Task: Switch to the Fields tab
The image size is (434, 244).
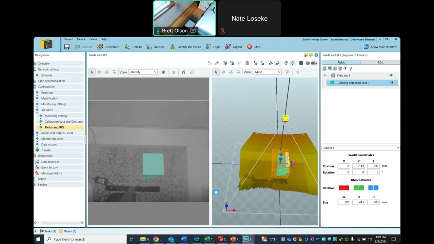Action: point(341,62)
